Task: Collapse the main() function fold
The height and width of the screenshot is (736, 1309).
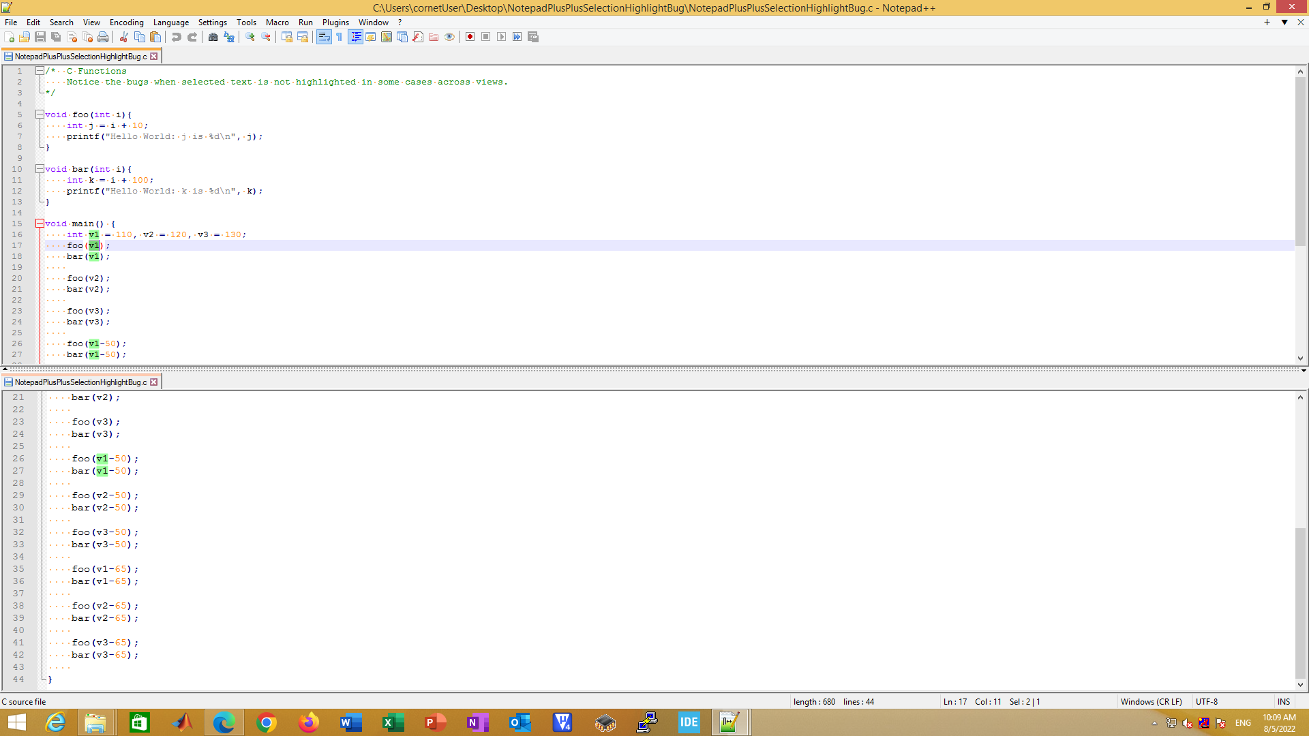Action: pyautogui.click(x=40, y=224)
